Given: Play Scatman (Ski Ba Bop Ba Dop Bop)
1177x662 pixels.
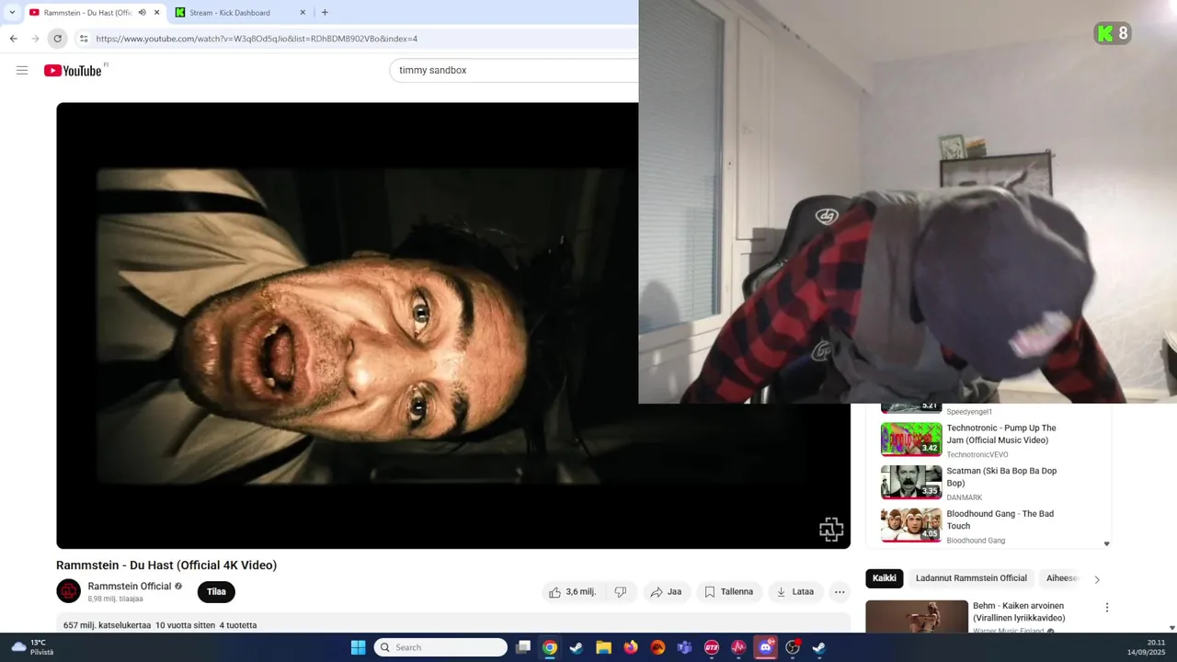Looking at the screenshot, I should pos(1001,477).
